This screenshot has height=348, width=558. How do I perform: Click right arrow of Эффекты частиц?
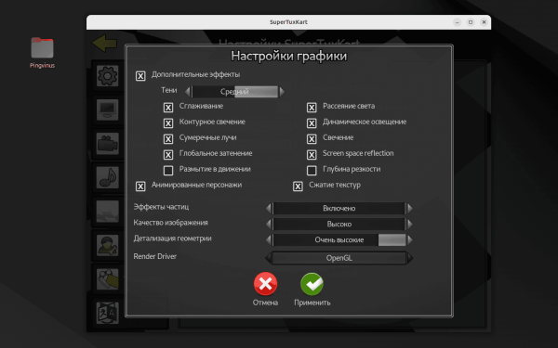point(409,209)
